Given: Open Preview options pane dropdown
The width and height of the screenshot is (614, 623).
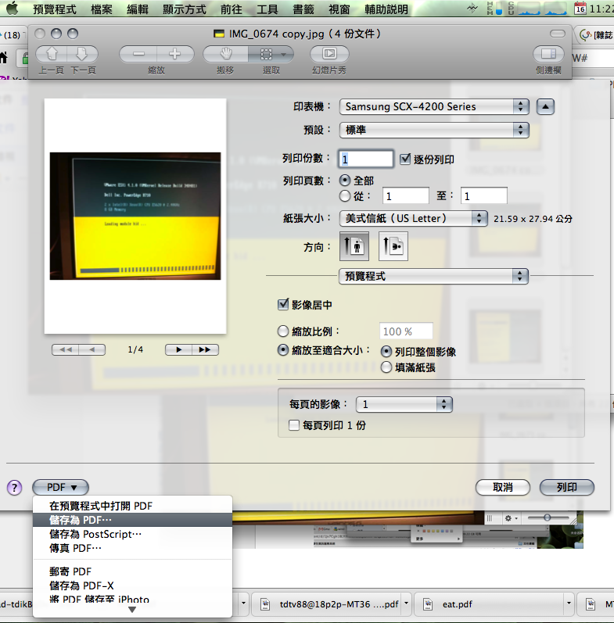Looking at the screenshot, I should point(433,276).
